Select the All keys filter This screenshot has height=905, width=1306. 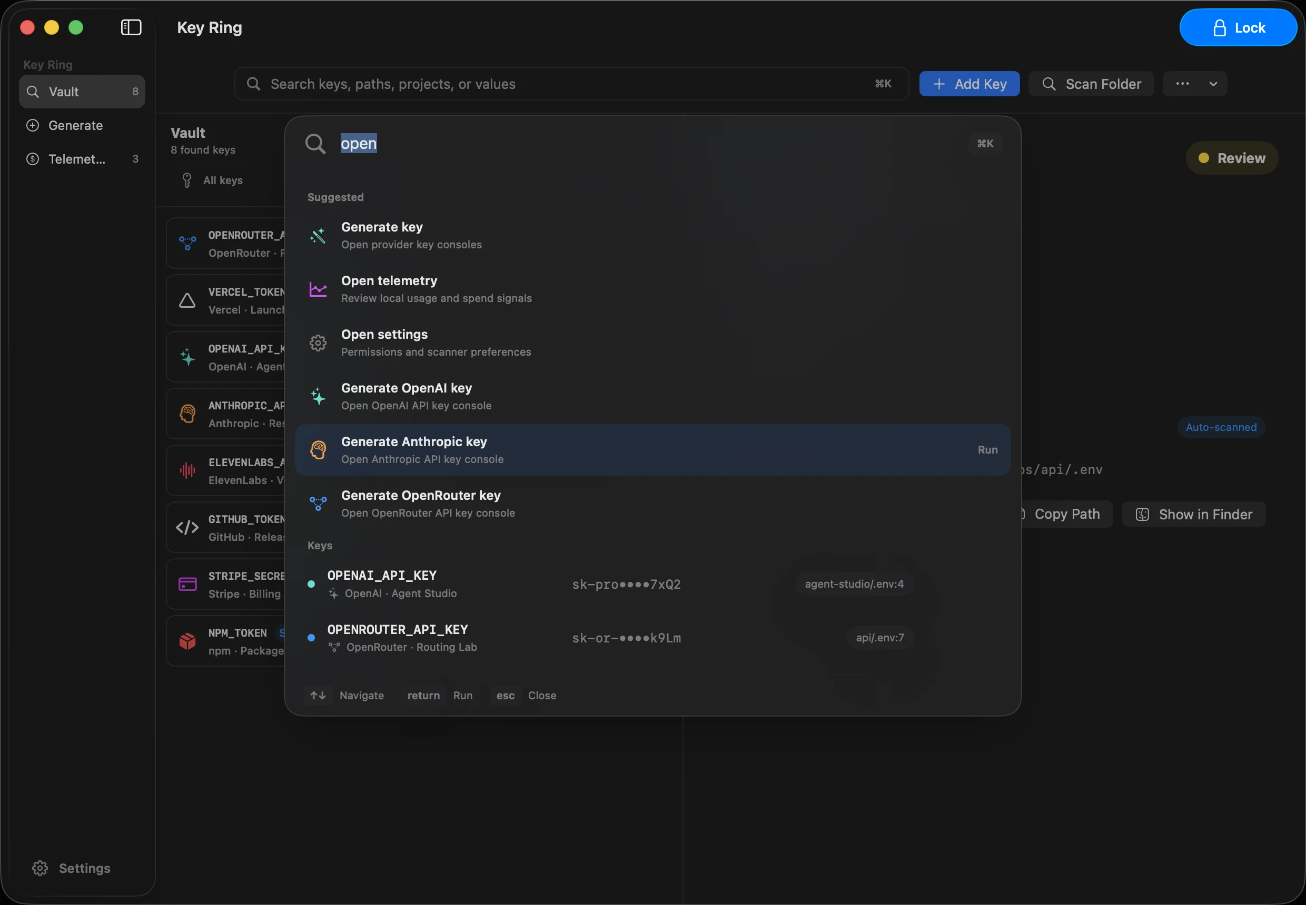coord(212,180)
